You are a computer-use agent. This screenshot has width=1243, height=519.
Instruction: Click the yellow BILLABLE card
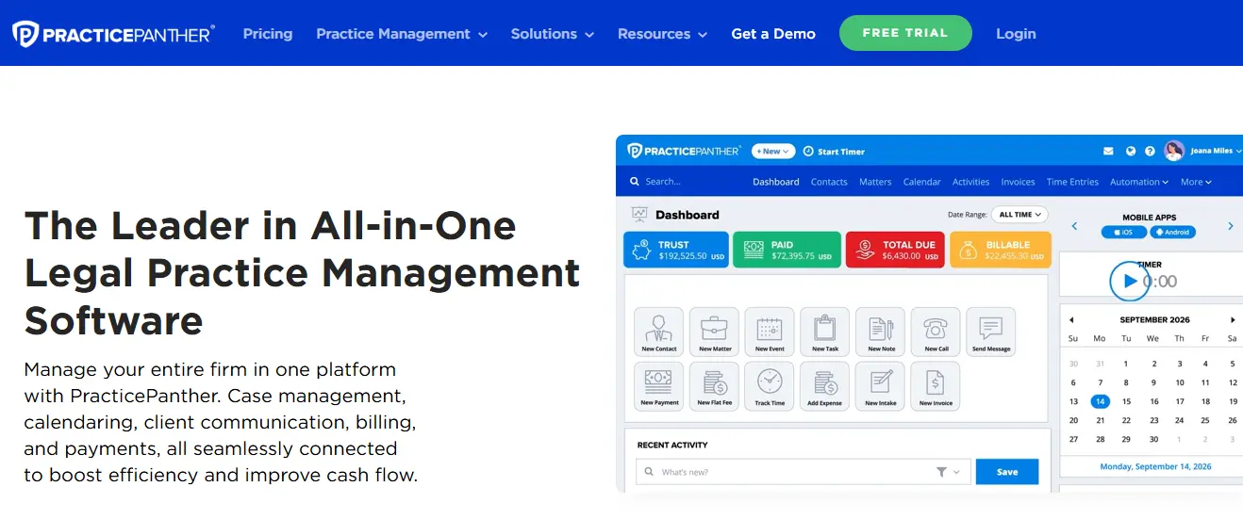pos(1000,250)
